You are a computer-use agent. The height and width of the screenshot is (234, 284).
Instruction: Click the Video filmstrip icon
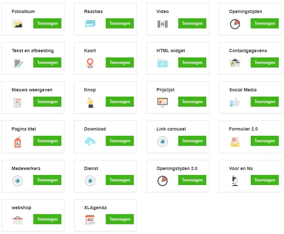[x=163, y=24]
